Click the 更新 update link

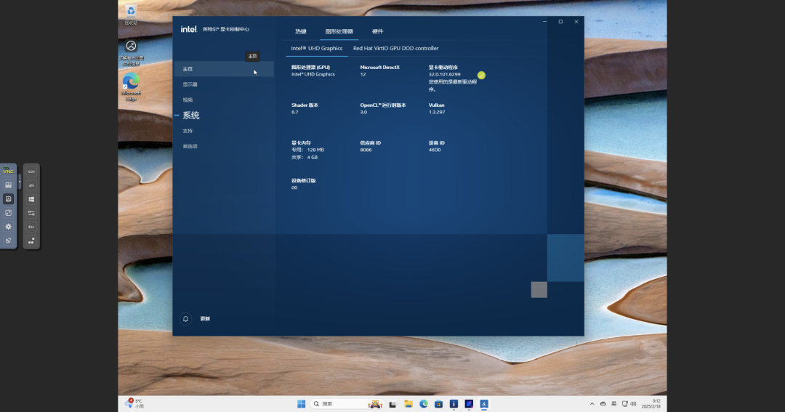point(205,319)
